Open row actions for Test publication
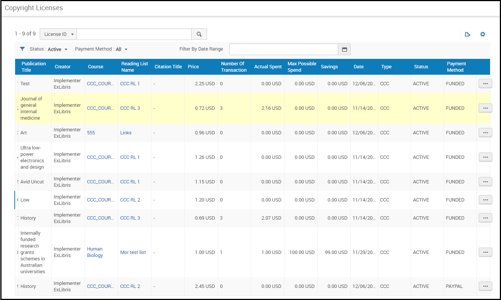This screenshot has width=501, height=300. (486, 84)
